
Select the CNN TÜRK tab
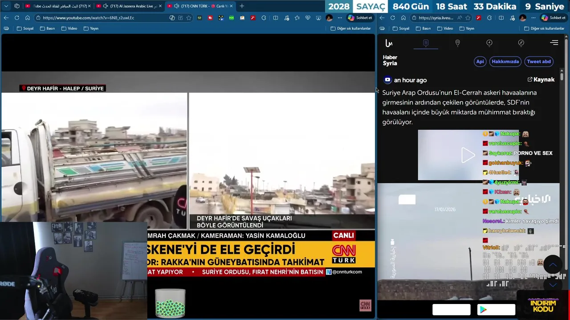[200, 6]
